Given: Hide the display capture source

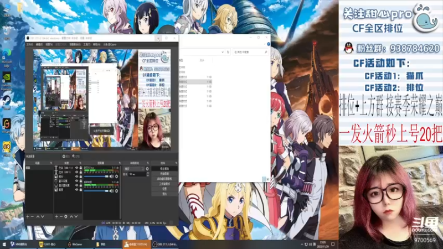Looking at the screenshot, I should point(76,185).
